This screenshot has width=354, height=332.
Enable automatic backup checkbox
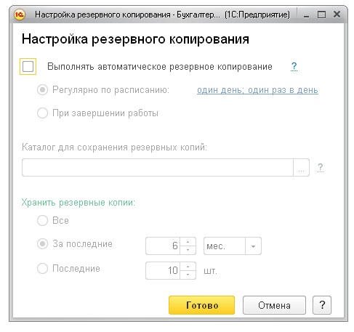[28, 66]
